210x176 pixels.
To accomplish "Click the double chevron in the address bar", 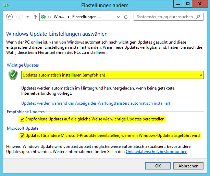I will (49, 17).
